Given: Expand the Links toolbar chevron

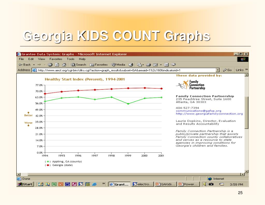Looking at the screenshot, I should click(246, 69).
